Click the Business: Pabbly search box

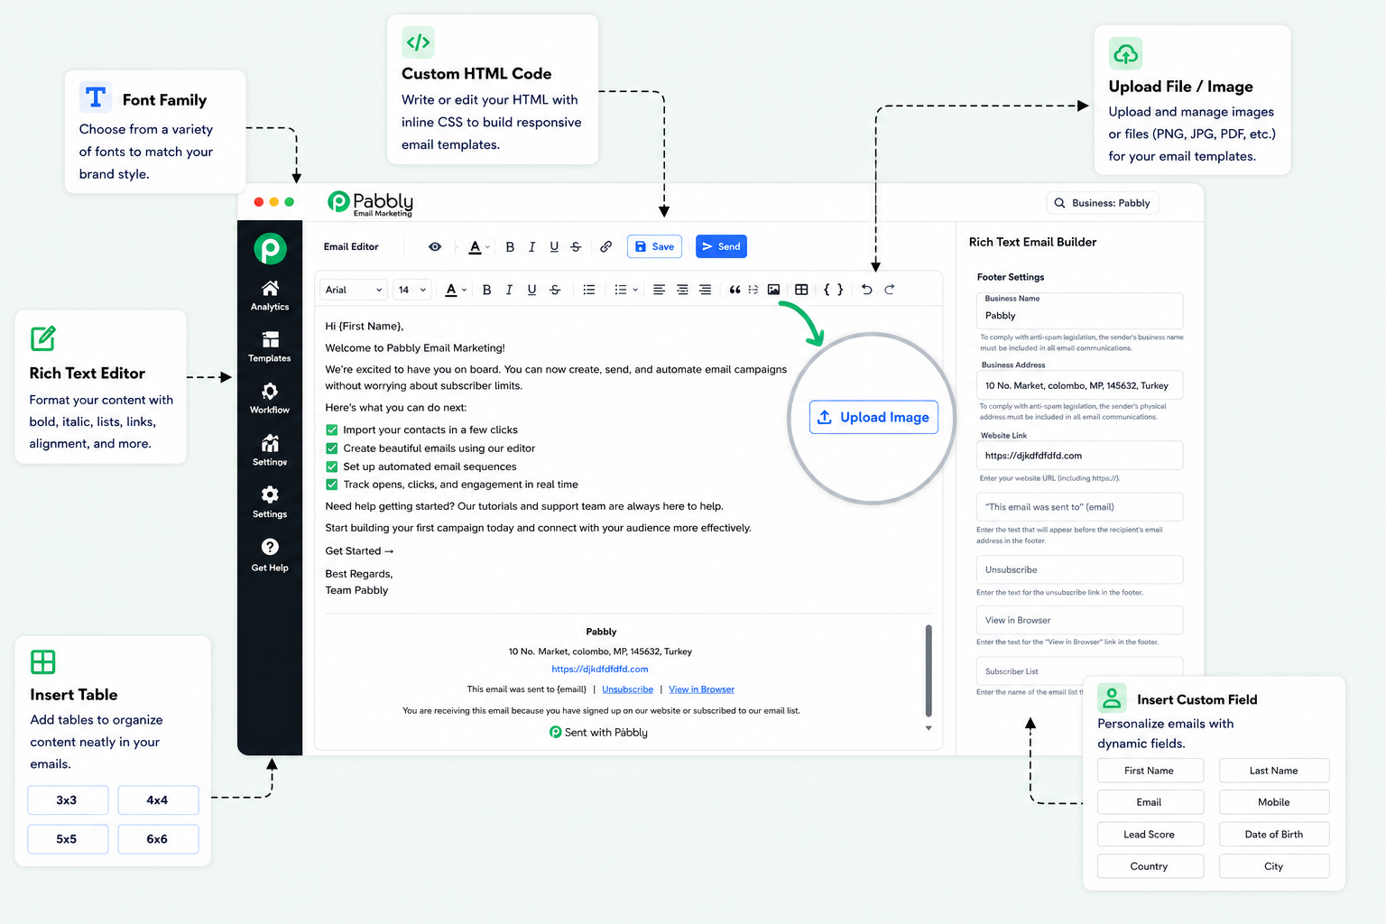[x=1102, y=203]
